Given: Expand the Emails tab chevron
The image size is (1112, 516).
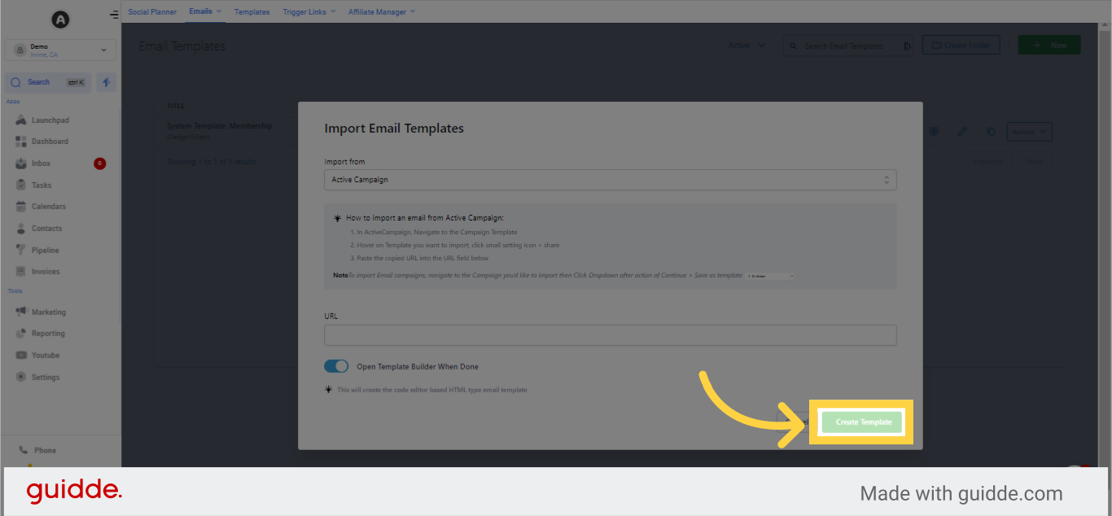Looking at the screenshot, I should (x=218, y=11).
